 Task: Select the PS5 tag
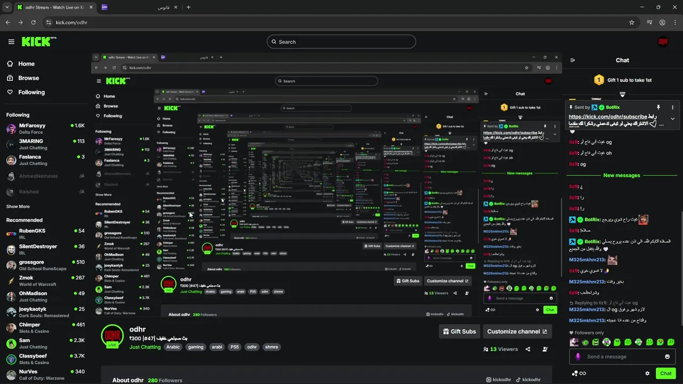(x=234, y=347)
